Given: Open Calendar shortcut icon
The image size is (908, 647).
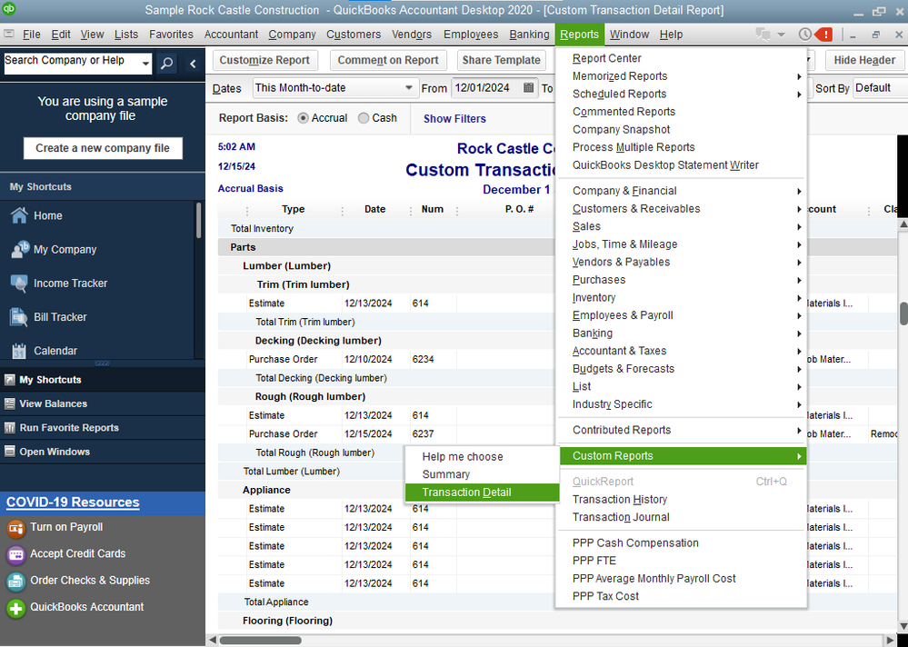Looking at the screenshot, I should coord(19,351).
